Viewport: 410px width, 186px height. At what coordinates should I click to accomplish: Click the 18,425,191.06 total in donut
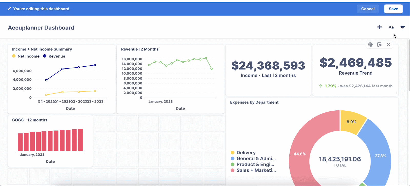[340, 159]
